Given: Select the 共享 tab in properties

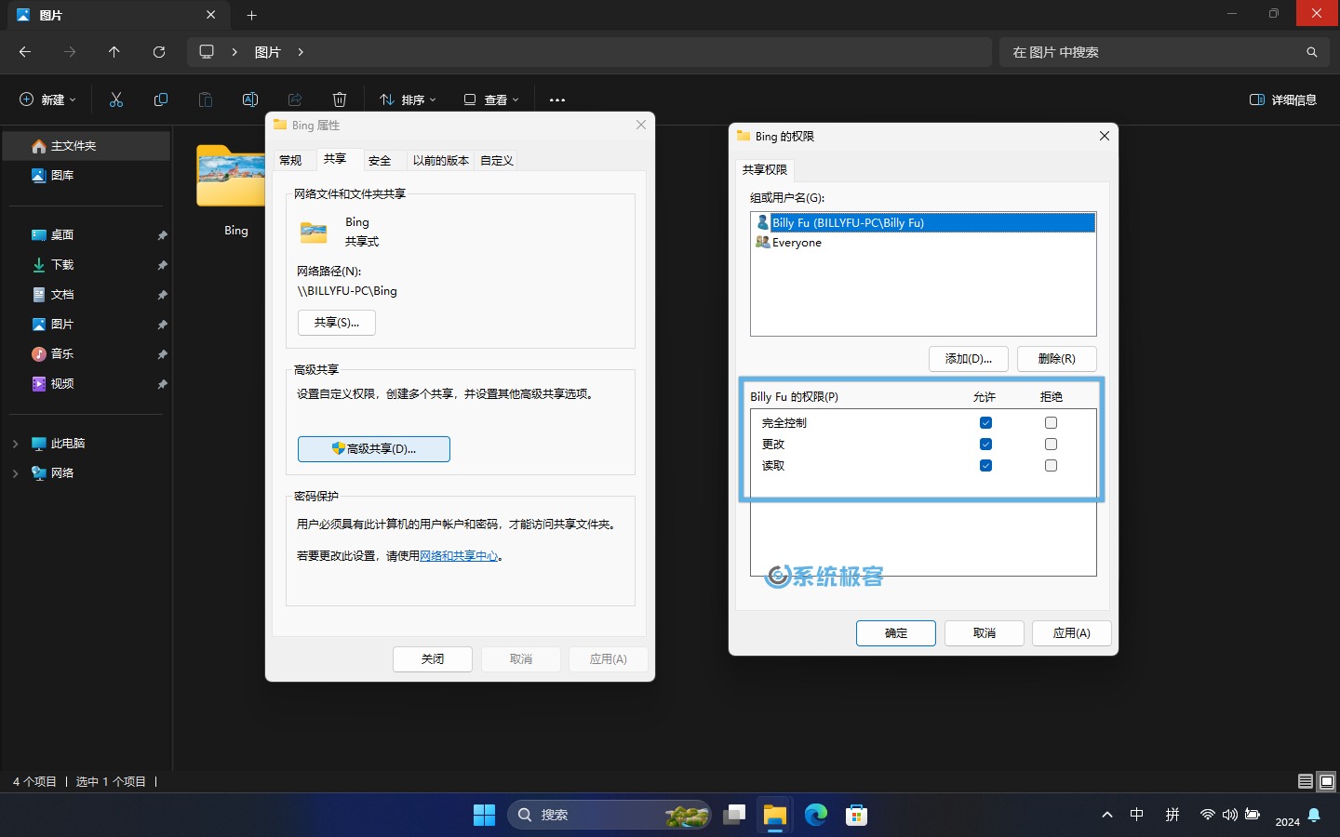Looking at the screenshot, I should 335,159.
